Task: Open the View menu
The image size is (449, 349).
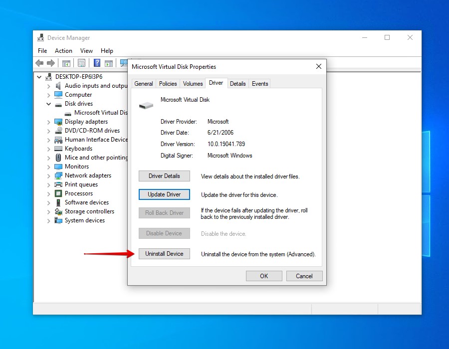Action: click(x=86, y=51)
